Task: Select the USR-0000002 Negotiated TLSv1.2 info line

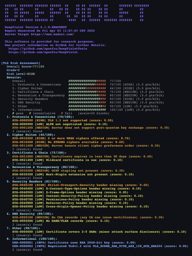Action: pyautogui.click(x=100, y=246)
